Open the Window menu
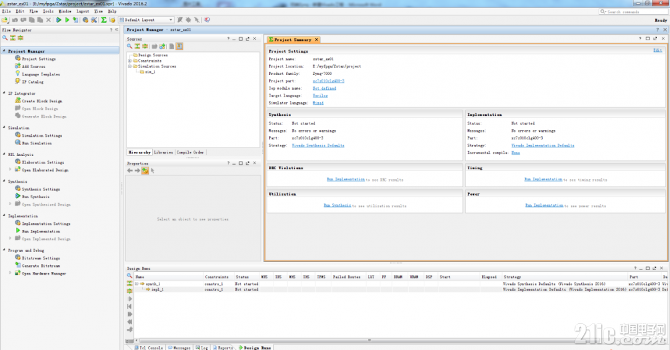670x350 pixels. [x=65, y=12]
